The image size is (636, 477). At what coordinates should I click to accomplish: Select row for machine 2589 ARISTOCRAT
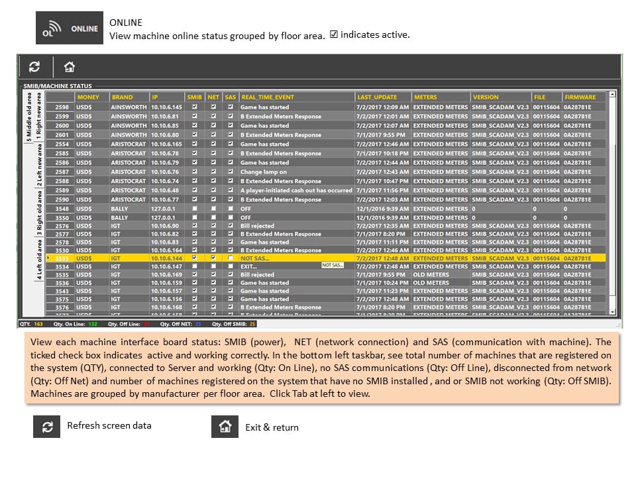pyautogui.click(x=325, y=190)
